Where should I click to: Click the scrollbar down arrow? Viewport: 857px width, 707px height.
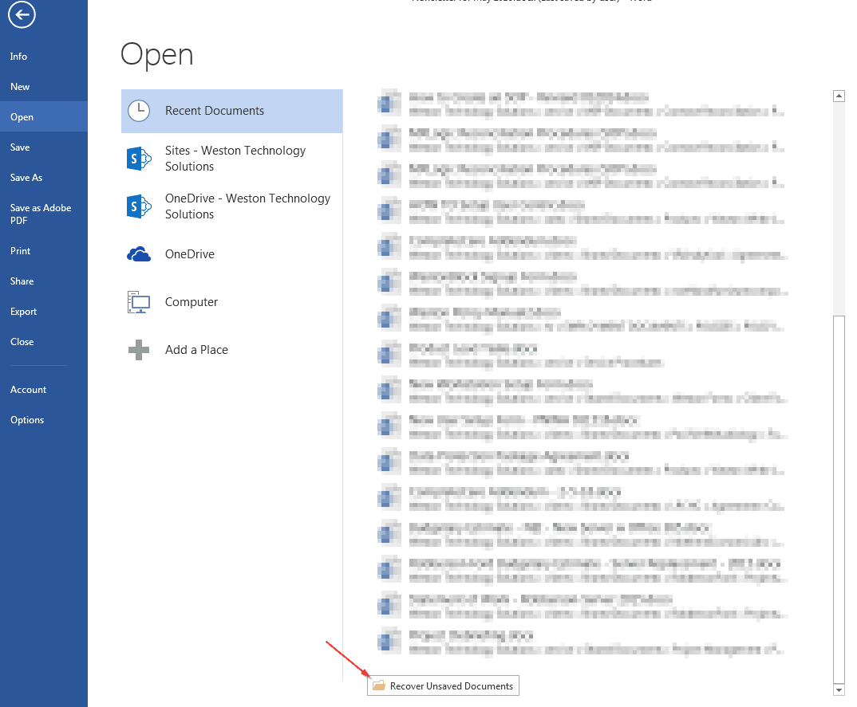pos(839,689)
